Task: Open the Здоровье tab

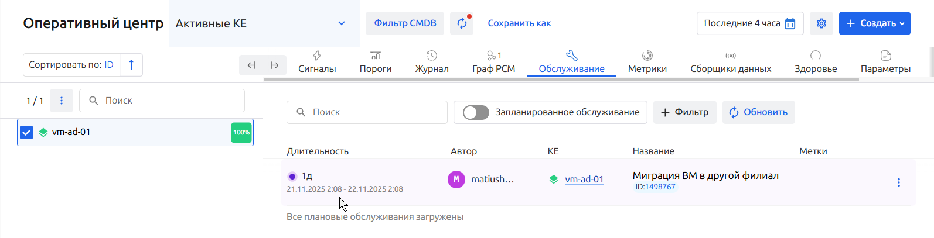Action: 816,63
